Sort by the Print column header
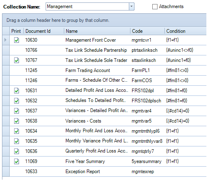 click(16, 31)
